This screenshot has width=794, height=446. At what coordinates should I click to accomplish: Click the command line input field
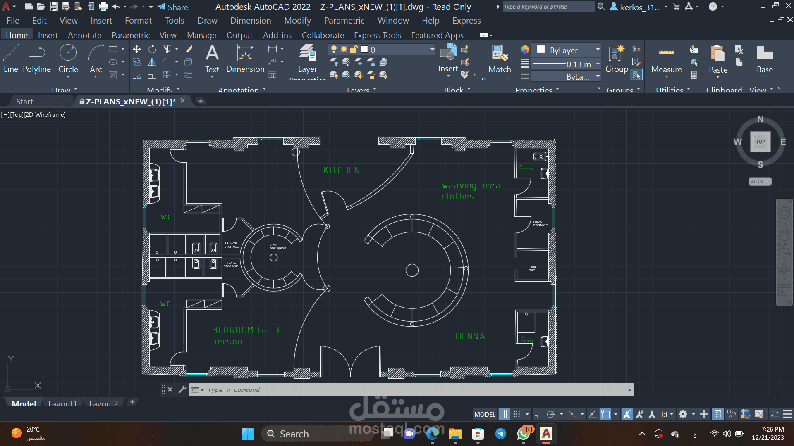[x=411, y=390]
